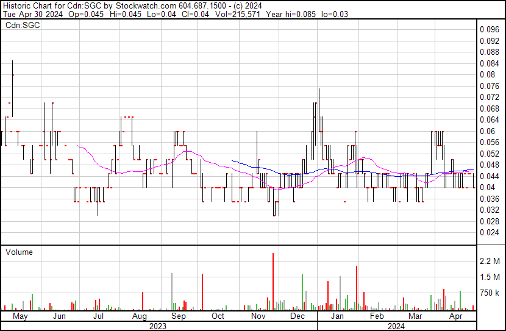Click the 'Volume' panel label

coord(19,252)
